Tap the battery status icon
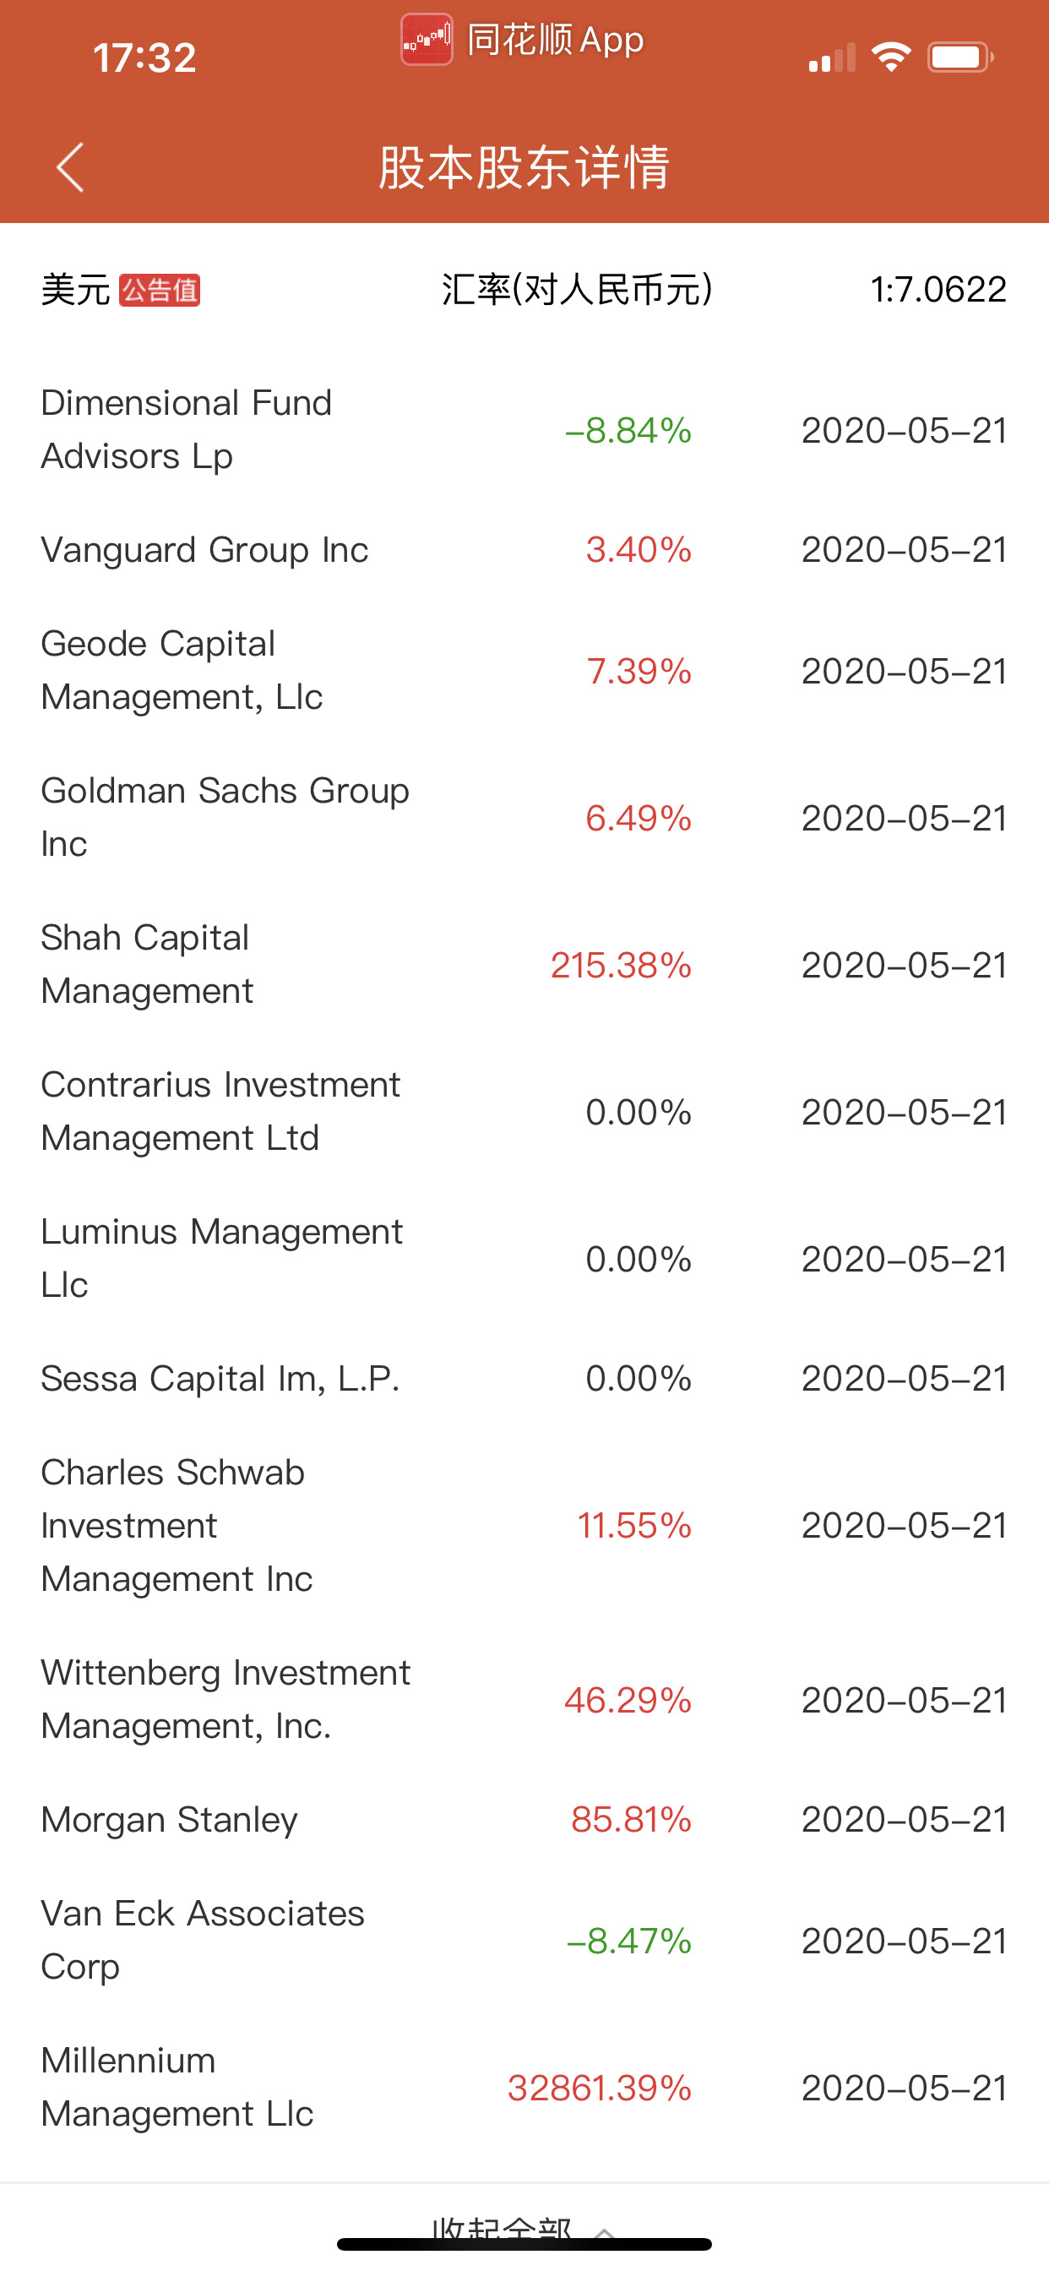Image resolution: width=1049 pixels, height=2271 pixels. (x=960, y=57)
